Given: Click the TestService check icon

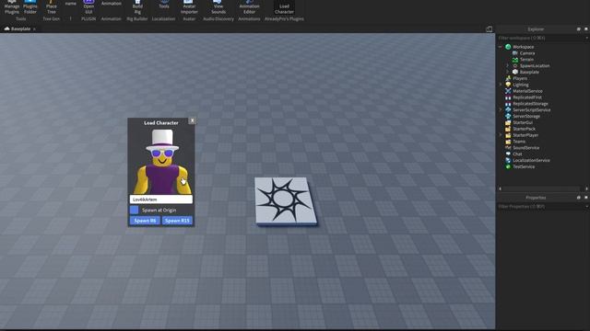Looking at the screenshot, I should (x=508, y=166).
